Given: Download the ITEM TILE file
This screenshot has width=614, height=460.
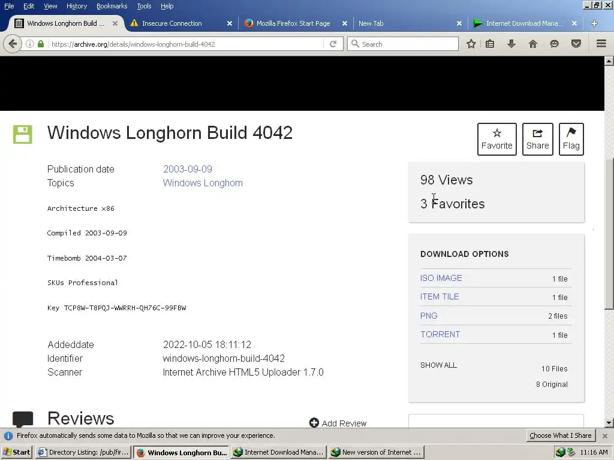Looking at the screenshot, I should 440,296.
